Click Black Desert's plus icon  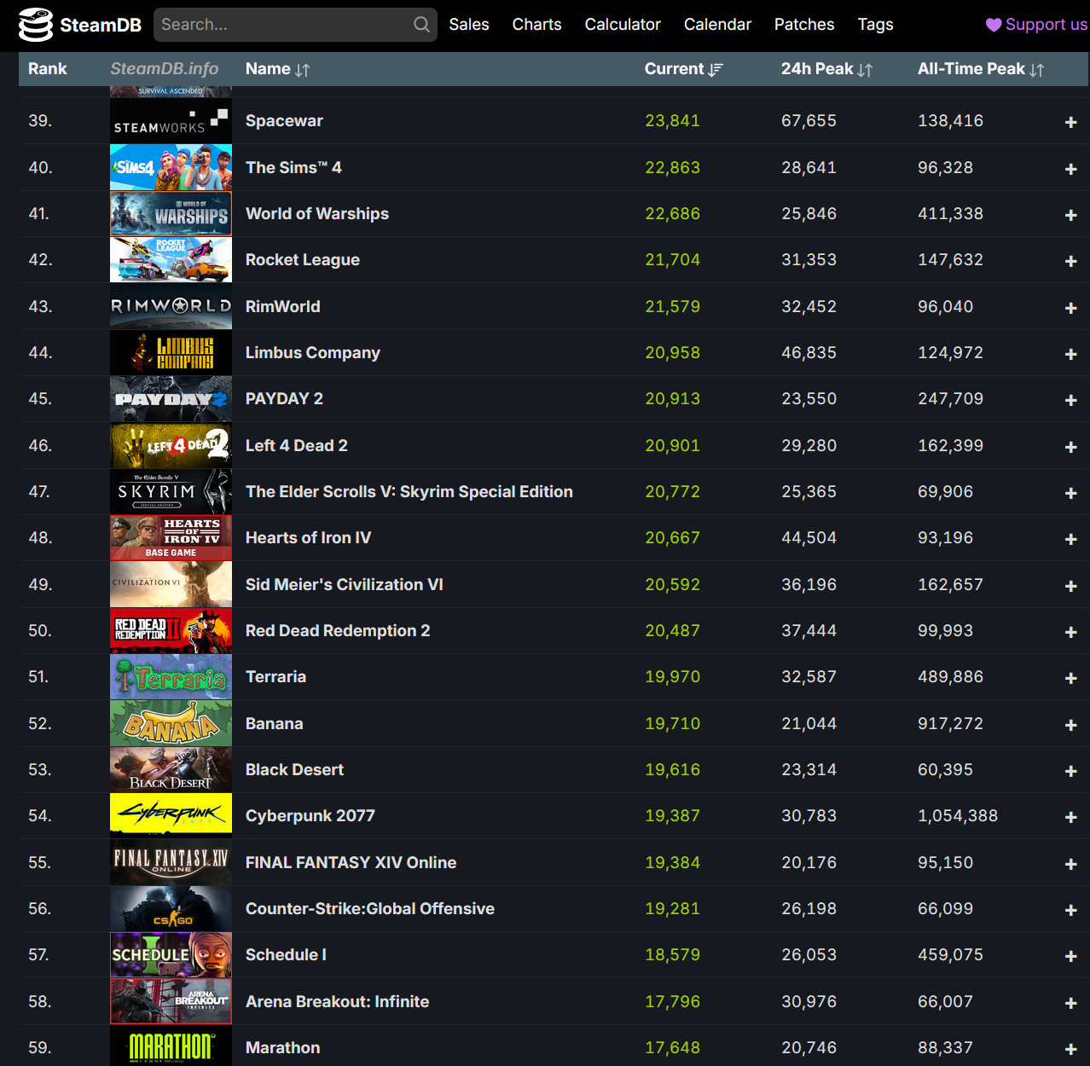pos(1071,771)
